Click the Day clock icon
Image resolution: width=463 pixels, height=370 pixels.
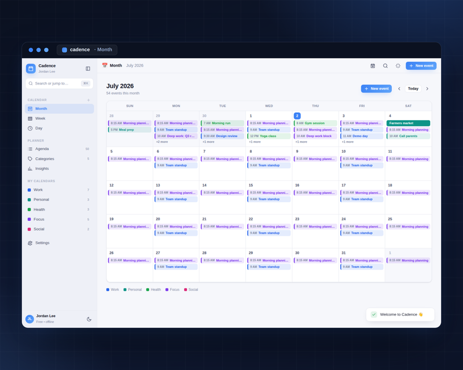(30, 128)
